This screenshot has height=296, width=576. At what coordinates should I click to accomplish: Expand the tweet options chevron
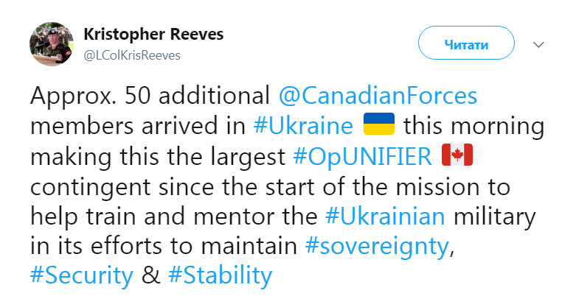click(539, 45)
